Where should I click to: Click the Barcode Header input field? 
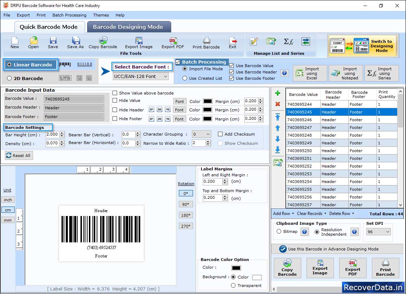(74, 108)
